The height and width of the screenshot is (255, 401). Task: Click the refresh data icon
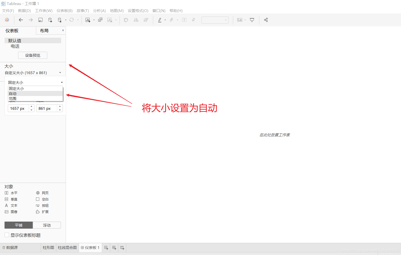click(x=72, y=20)
